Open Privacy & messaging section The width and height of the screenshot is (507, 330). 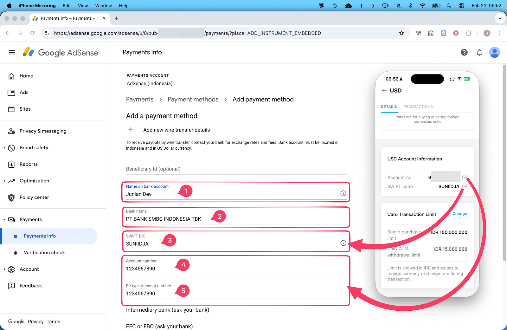[x=43, y=131]
